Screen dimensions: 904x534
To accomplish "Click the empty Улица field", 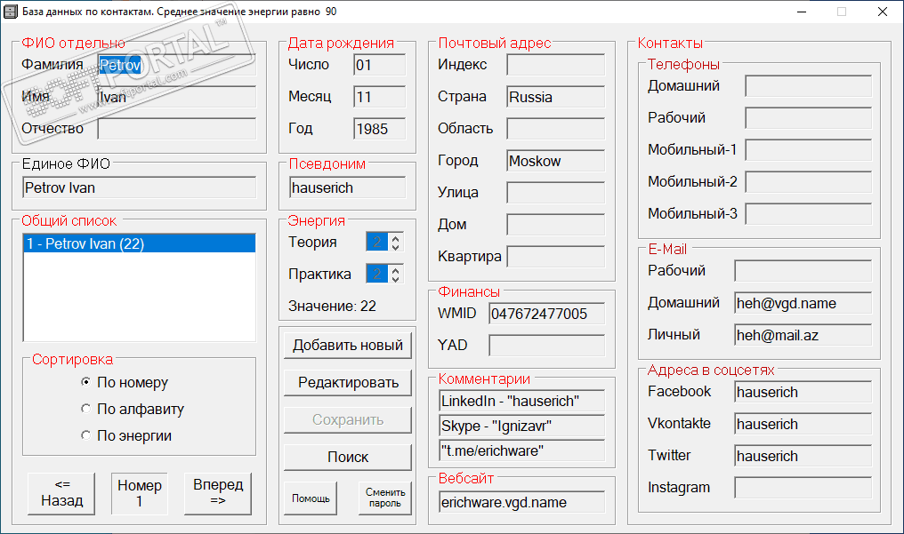I will point(556,193).
